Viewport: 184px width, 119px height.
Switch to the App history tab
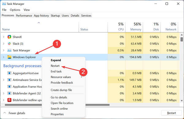click(x=41, y=16)
